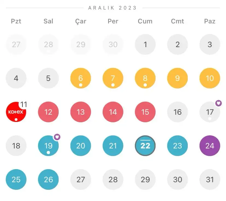The image size is (226, 201).
Task: Pick yellow day 10 on Sunday
Action: 210,78
